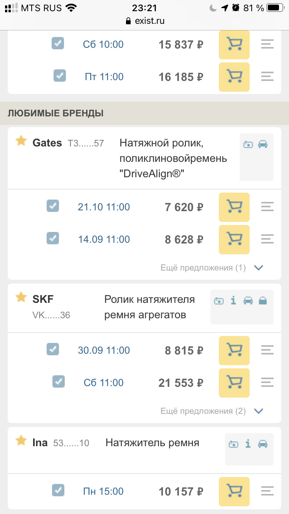Screen dimensions: 289x514
Task: Add the 10 157 ₽ Ina offer to cart
Action: (x=234, y=492)
